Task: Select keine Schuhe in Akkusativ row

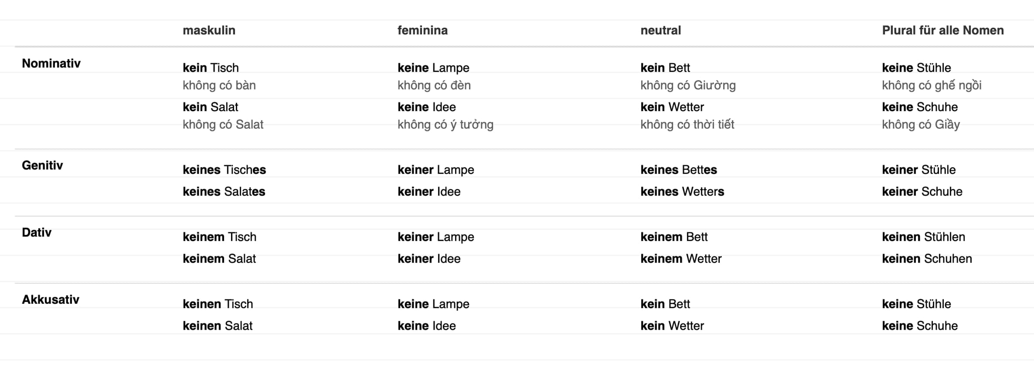Action: coord(920,326)
